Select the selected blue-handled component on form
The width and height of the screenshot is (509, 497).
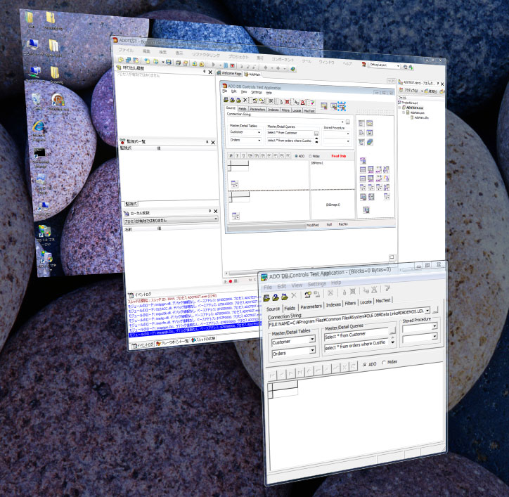342,106
